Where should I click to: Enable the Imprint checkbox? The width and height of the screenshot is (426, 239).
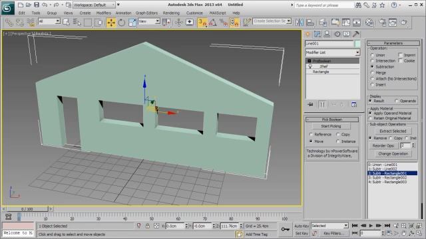click(401, 55)
